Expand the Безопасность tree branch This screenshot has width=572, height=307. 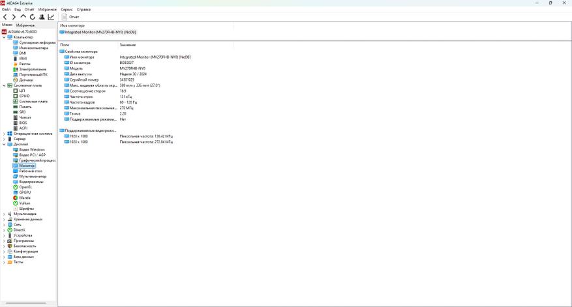tap(4, 246)
